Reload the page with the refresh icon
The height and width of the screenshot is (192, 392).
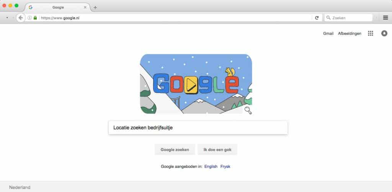tap(317, 18)
